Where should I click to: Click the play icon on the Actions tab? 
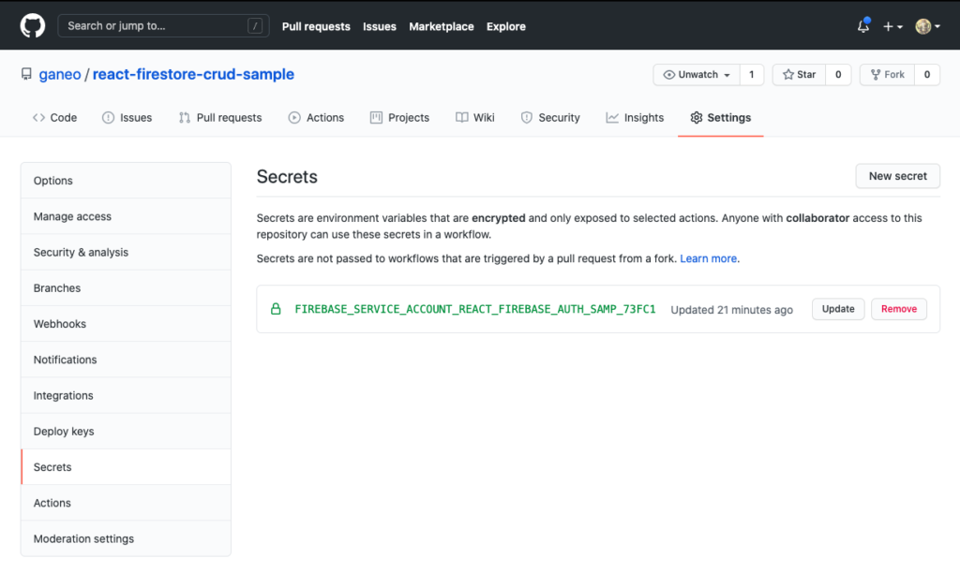(x=293, y=117)
